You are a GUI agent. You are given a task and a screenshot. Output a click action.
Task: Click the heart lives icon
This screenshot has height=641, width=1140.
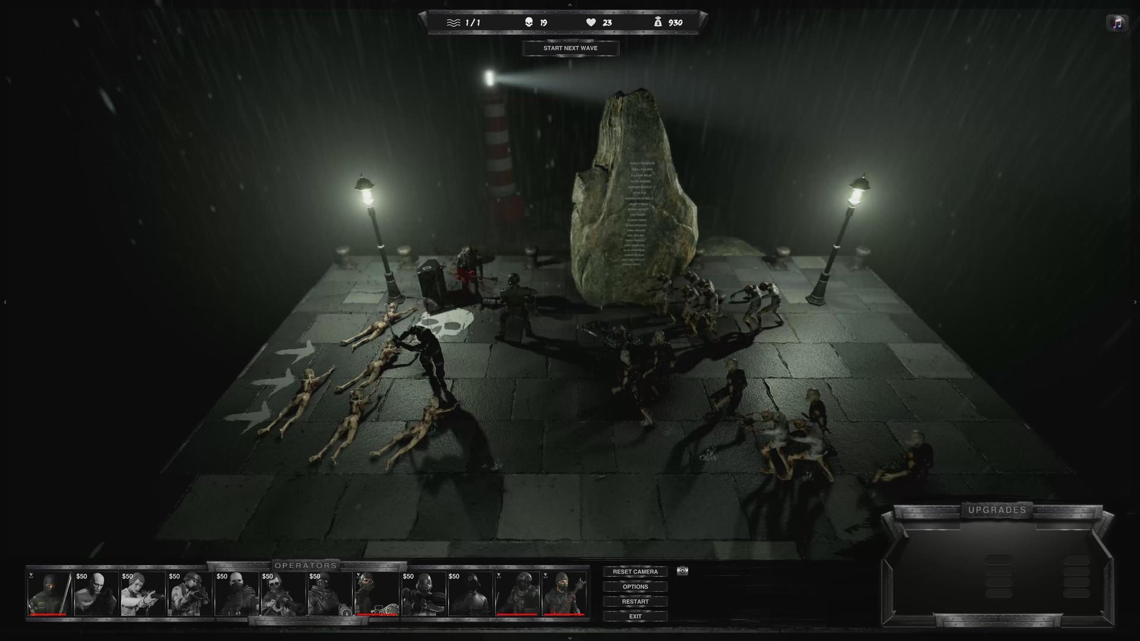[590, 22]
